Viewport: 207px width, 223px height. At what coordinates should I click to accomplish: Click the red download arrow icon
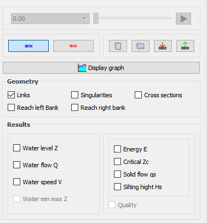click(x=163, y=46)
